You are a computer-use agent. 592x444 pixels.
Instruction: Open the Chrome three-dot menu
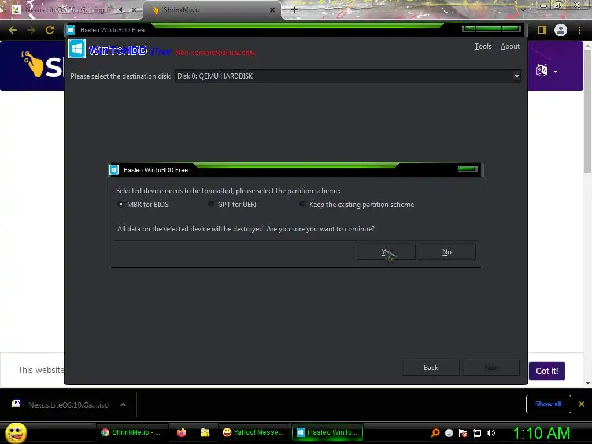579,30
